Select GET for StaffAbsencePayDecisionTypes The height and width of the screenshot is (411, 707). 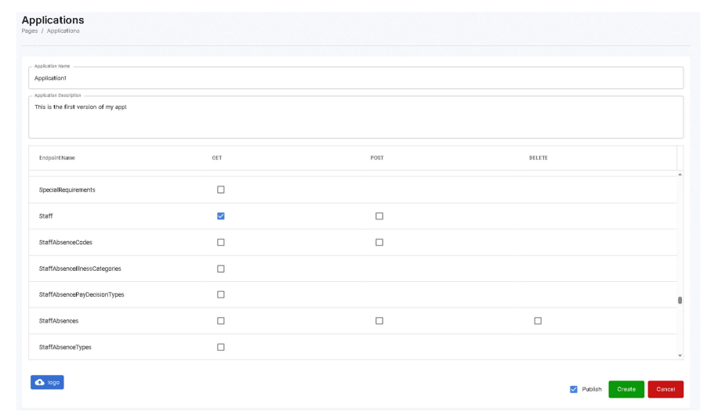pos(220,294)
